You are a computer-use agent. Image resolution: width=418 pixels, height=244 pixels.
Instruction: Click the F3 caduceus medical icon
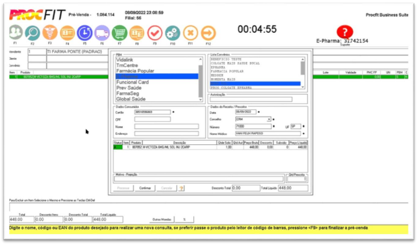(x=50, y=32)
